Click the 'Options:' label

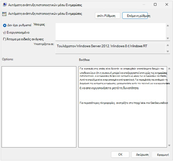click(7, 59)
